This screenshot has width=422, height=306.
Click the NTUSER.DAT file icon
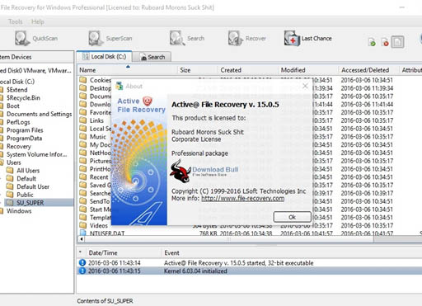click(x=83, y=233)
